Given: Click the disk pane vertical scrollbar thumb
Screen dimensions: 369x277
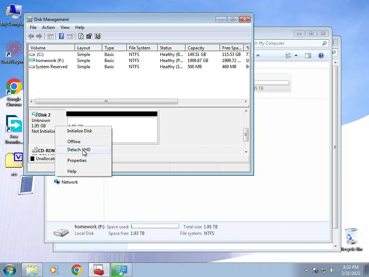Looking at the screenshot, I should (246, 135).
